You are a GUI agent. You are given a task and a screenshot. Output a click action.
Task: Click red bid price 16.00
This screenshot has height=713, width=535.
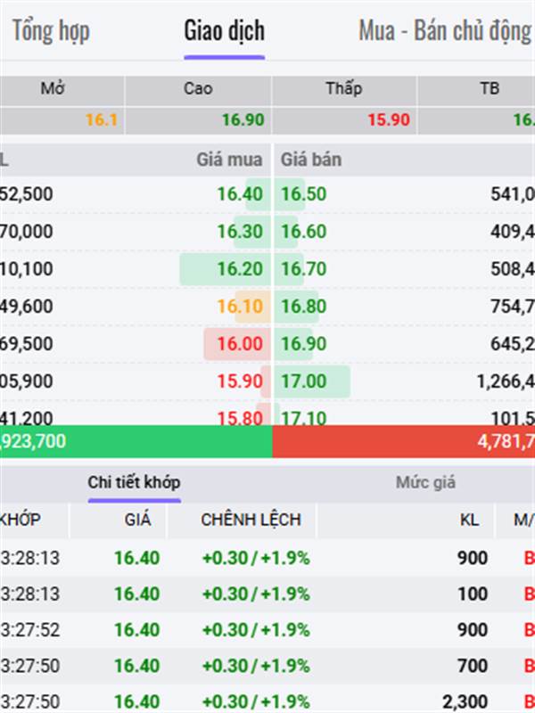click(x=240, y=344)
